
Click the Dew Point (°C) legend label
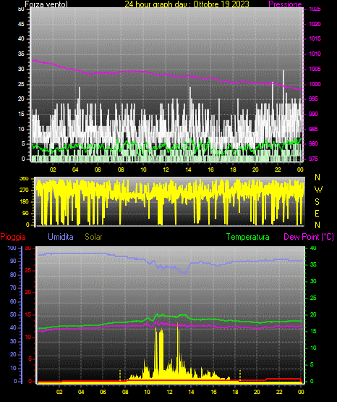309,237
